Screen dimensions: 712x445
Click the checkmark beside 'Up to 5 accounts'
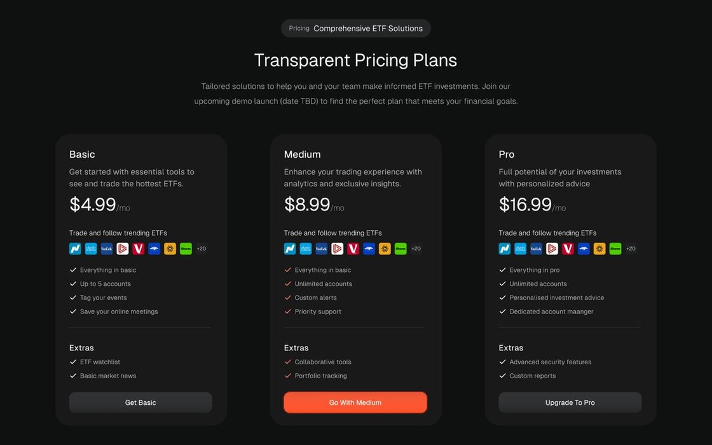(x=73, y=284)
